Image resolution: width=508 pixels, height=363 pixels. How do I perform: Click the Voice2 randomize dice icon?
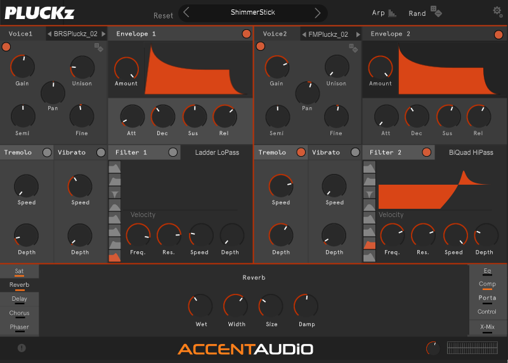coord(354,47)
